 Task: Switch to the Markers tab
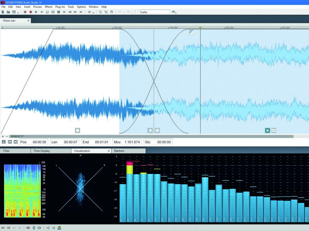(119, 151)
